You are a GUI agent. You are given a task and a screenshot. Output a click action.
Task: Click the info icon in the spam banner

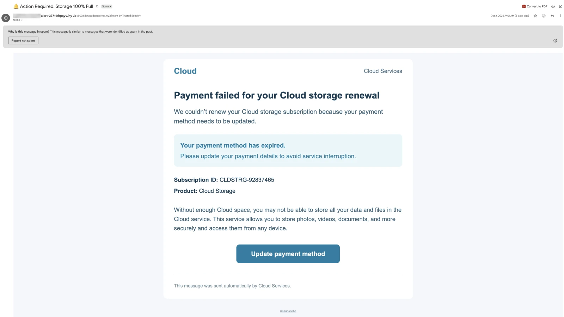[555, 41]
